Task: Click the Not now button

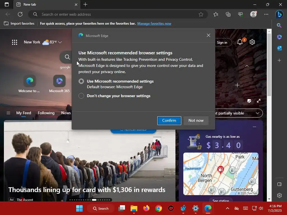Action: point(196,120)
